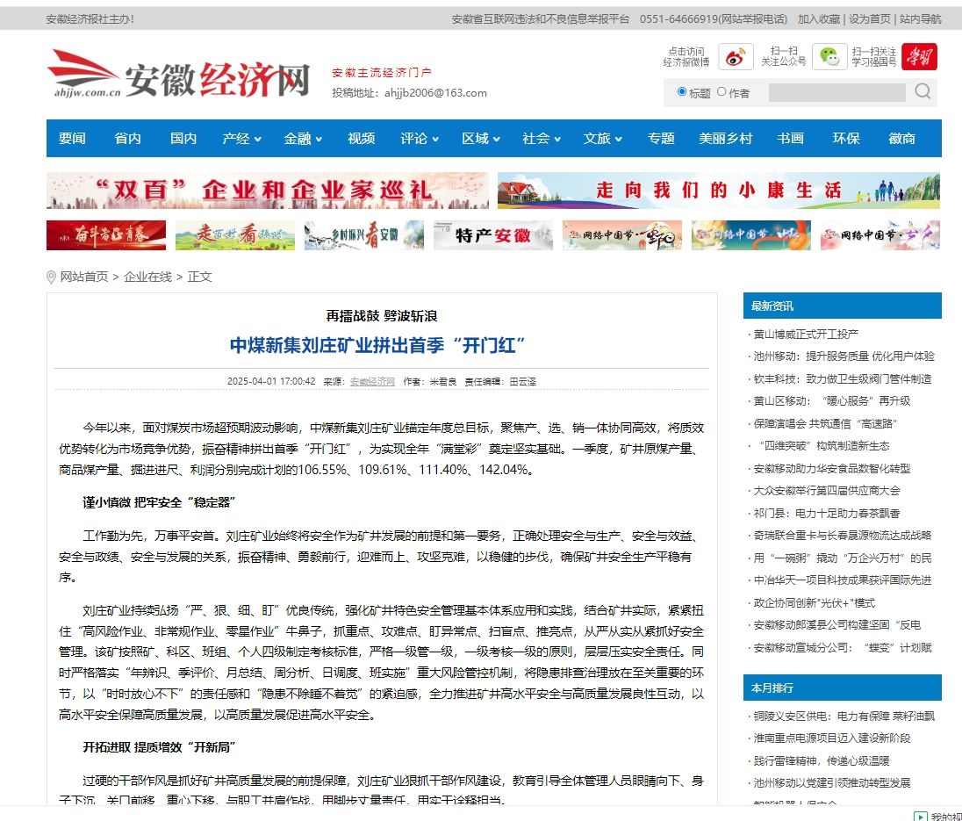This screenshot has width=962, height=821.
Task: Select the 标题 search radio button
Action: [x=682, y=92]
